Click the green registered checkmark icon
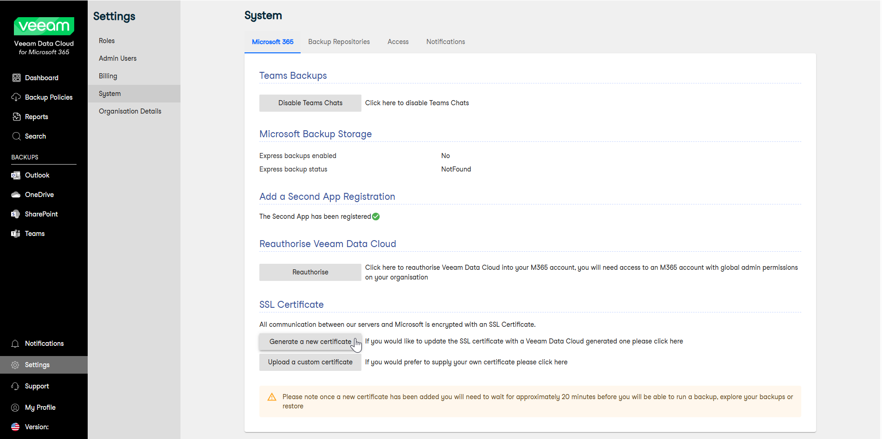882x439 pixels. pos(376,216)
